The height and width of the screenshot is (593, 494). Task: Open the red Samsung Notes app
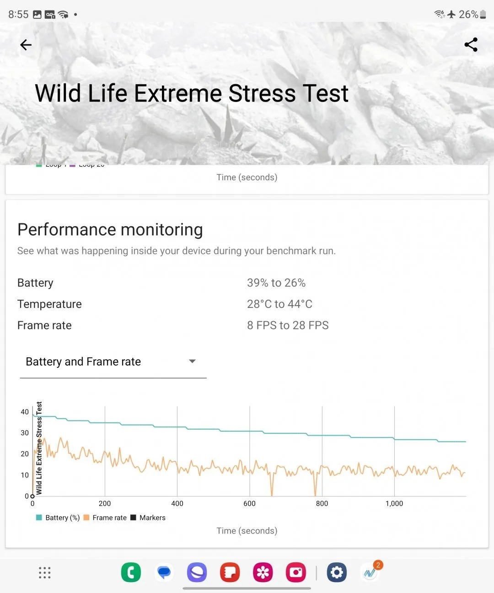click(230, 572)
